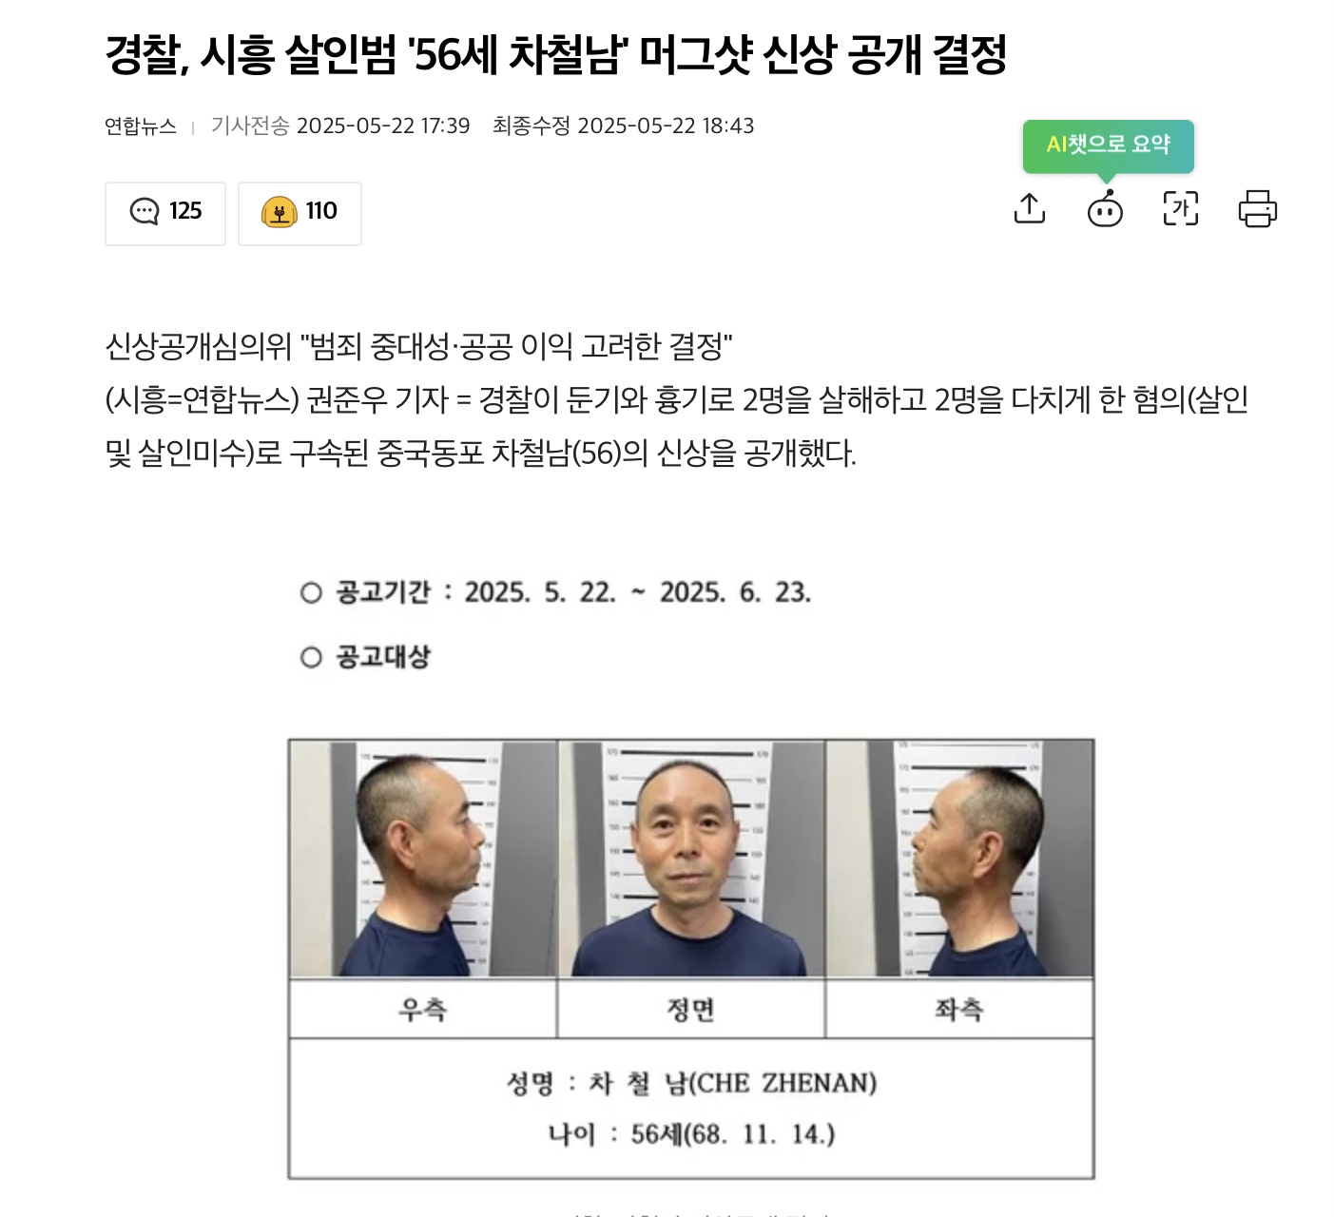
Task: Click the 기사전송 2025-05-22 17:39 timestamp
Action: coord(340,126)
